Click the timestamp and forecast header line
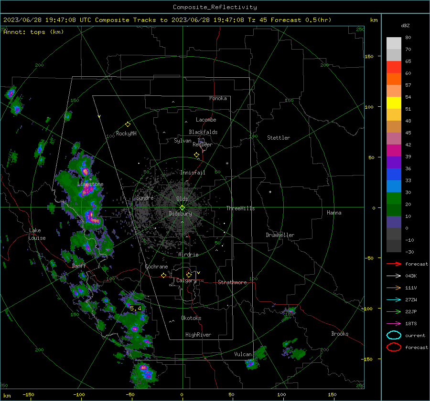Image resolution: width=430 pixels, height=401 pixels. (x=167, y=20)
